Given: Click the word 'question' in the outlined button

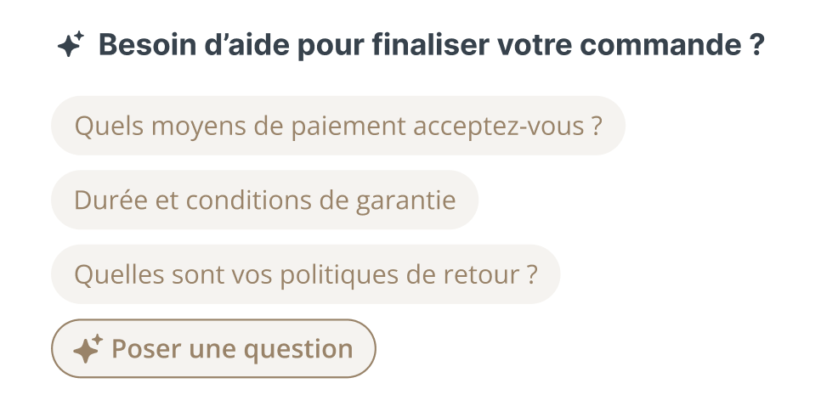Looking at the screenshot, I should [297, 349].
